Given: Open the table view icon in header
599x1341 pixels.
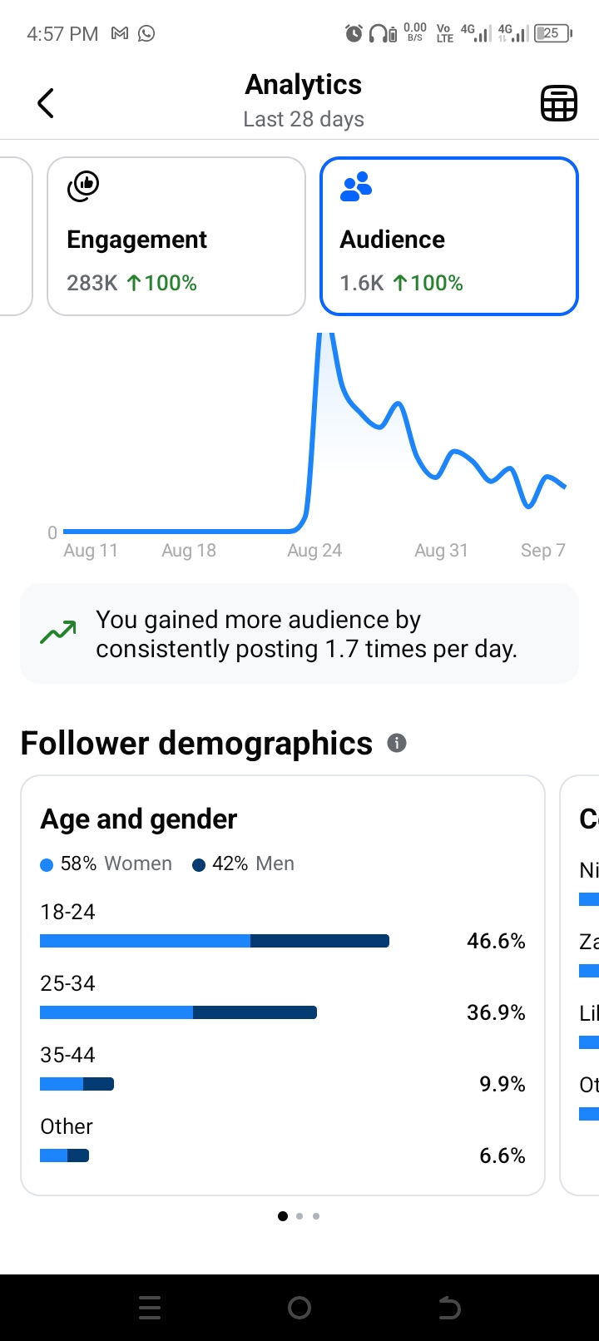Looking at the screenshot, I should coord(558,103).
